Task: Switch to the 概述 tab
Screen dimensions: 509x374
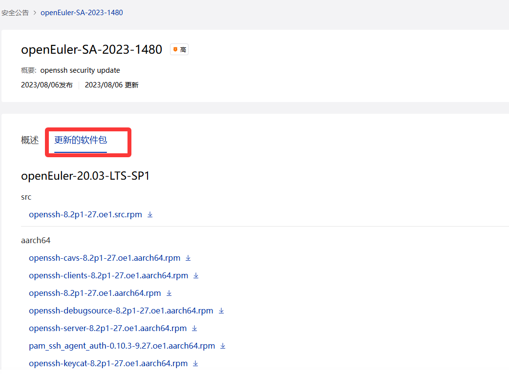Action: click(x=30, y=140)
